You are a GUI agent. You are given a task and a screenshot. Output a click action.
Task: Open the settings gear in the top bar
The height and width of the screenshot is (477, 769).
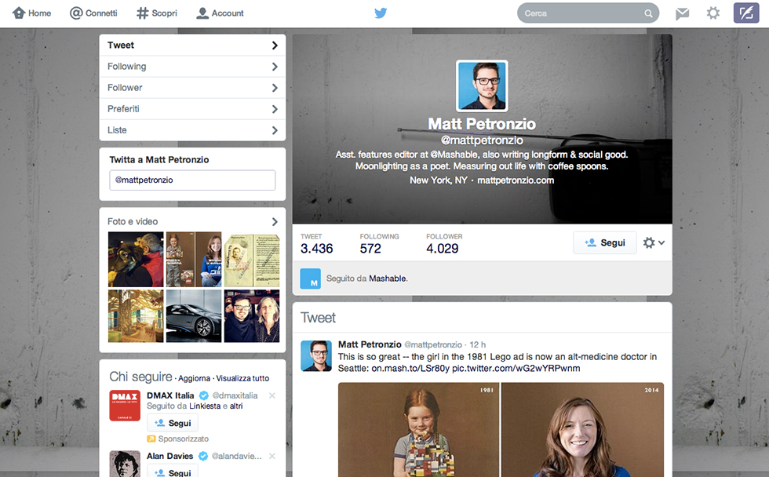click(713, 13)
